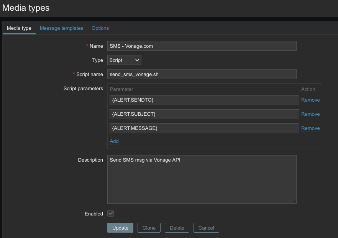Image resolution: width=338 pixels, height=238 pixels.
Task: Add a new script parameter
Action: pyautogui.click(x=114, y=141)
